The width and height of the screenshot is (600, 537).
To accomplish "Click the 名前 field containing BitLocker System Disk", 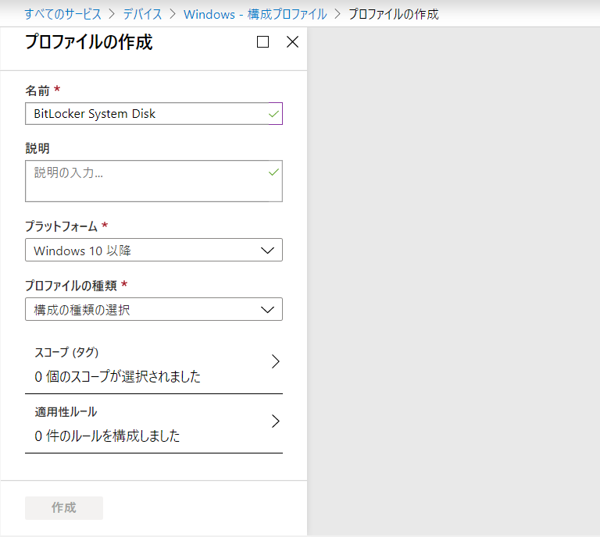I will pyautogui.click(x=154, y=113).
